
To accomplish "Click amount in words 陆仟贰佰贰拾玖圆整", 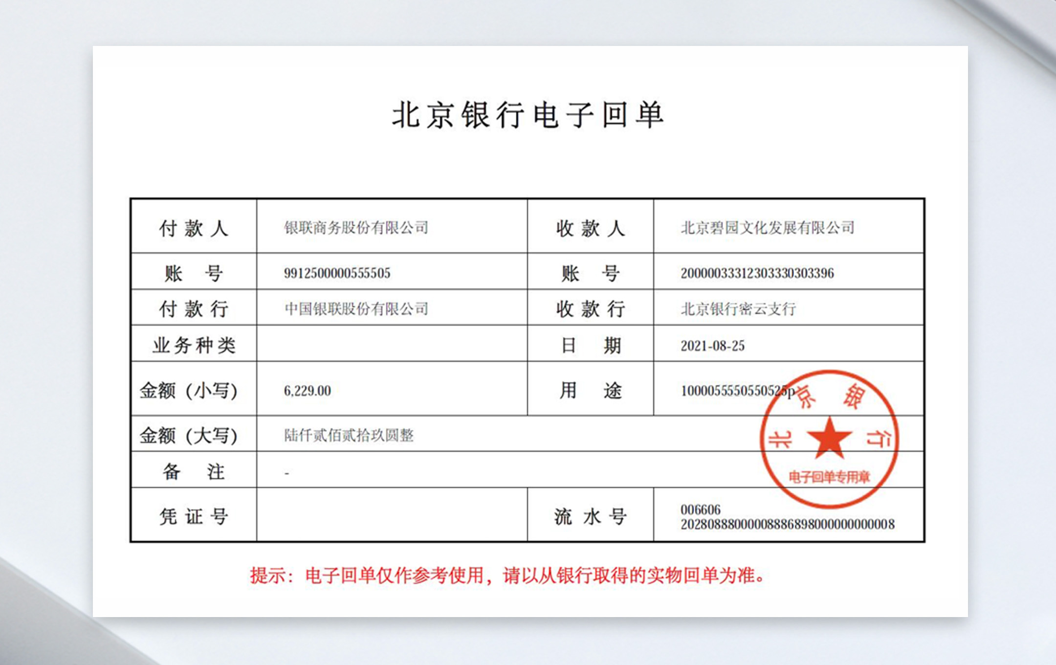I will pyautogui.click(x=349, y=435).
